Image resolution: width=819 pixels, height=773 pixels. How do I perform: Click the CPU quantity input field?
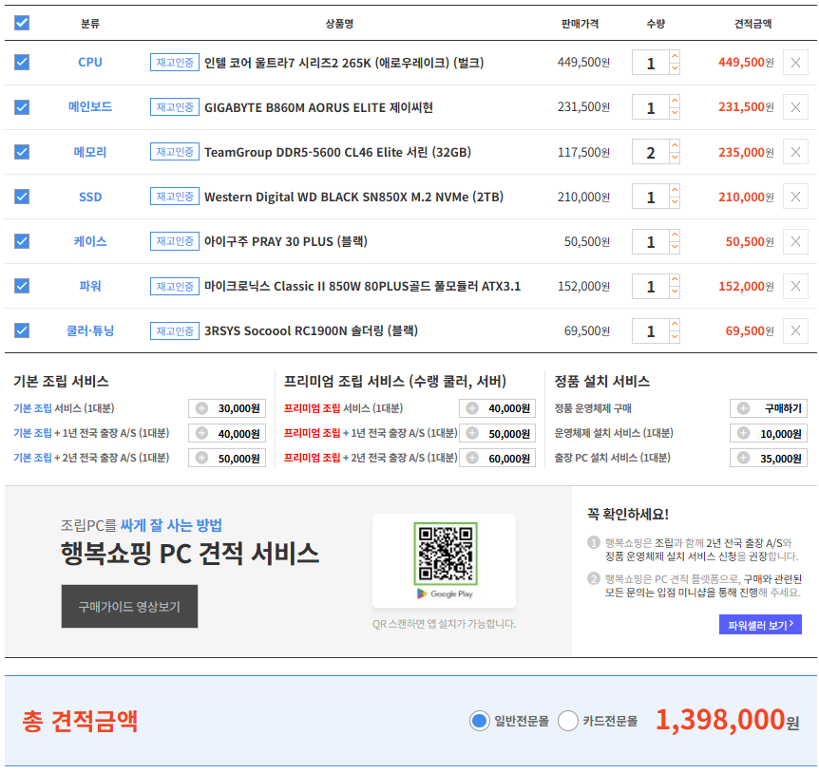point(650,63)
